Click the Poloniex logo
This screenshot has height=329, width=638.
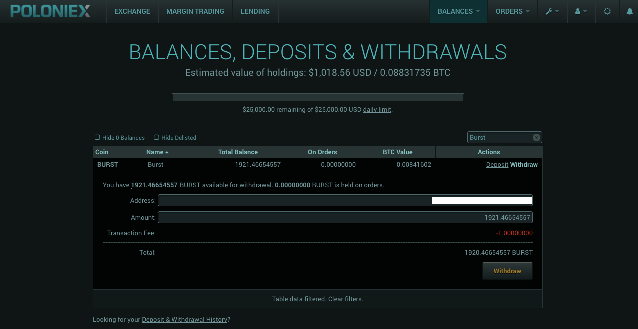50,11
